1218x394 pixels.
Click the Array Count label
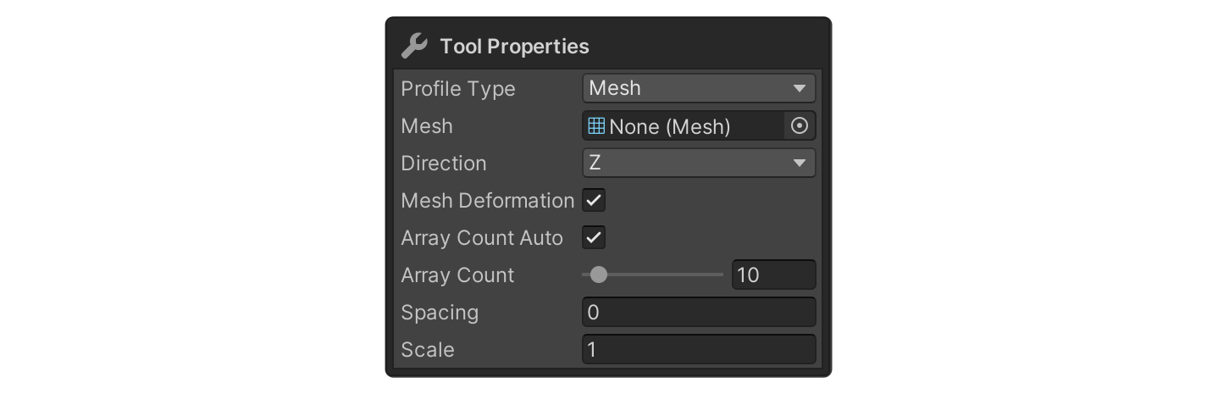tap(457, 275)
